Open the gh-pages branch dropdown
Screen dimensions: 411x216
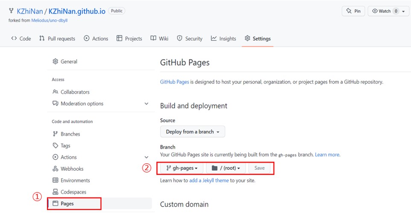(x=182, y=168)
